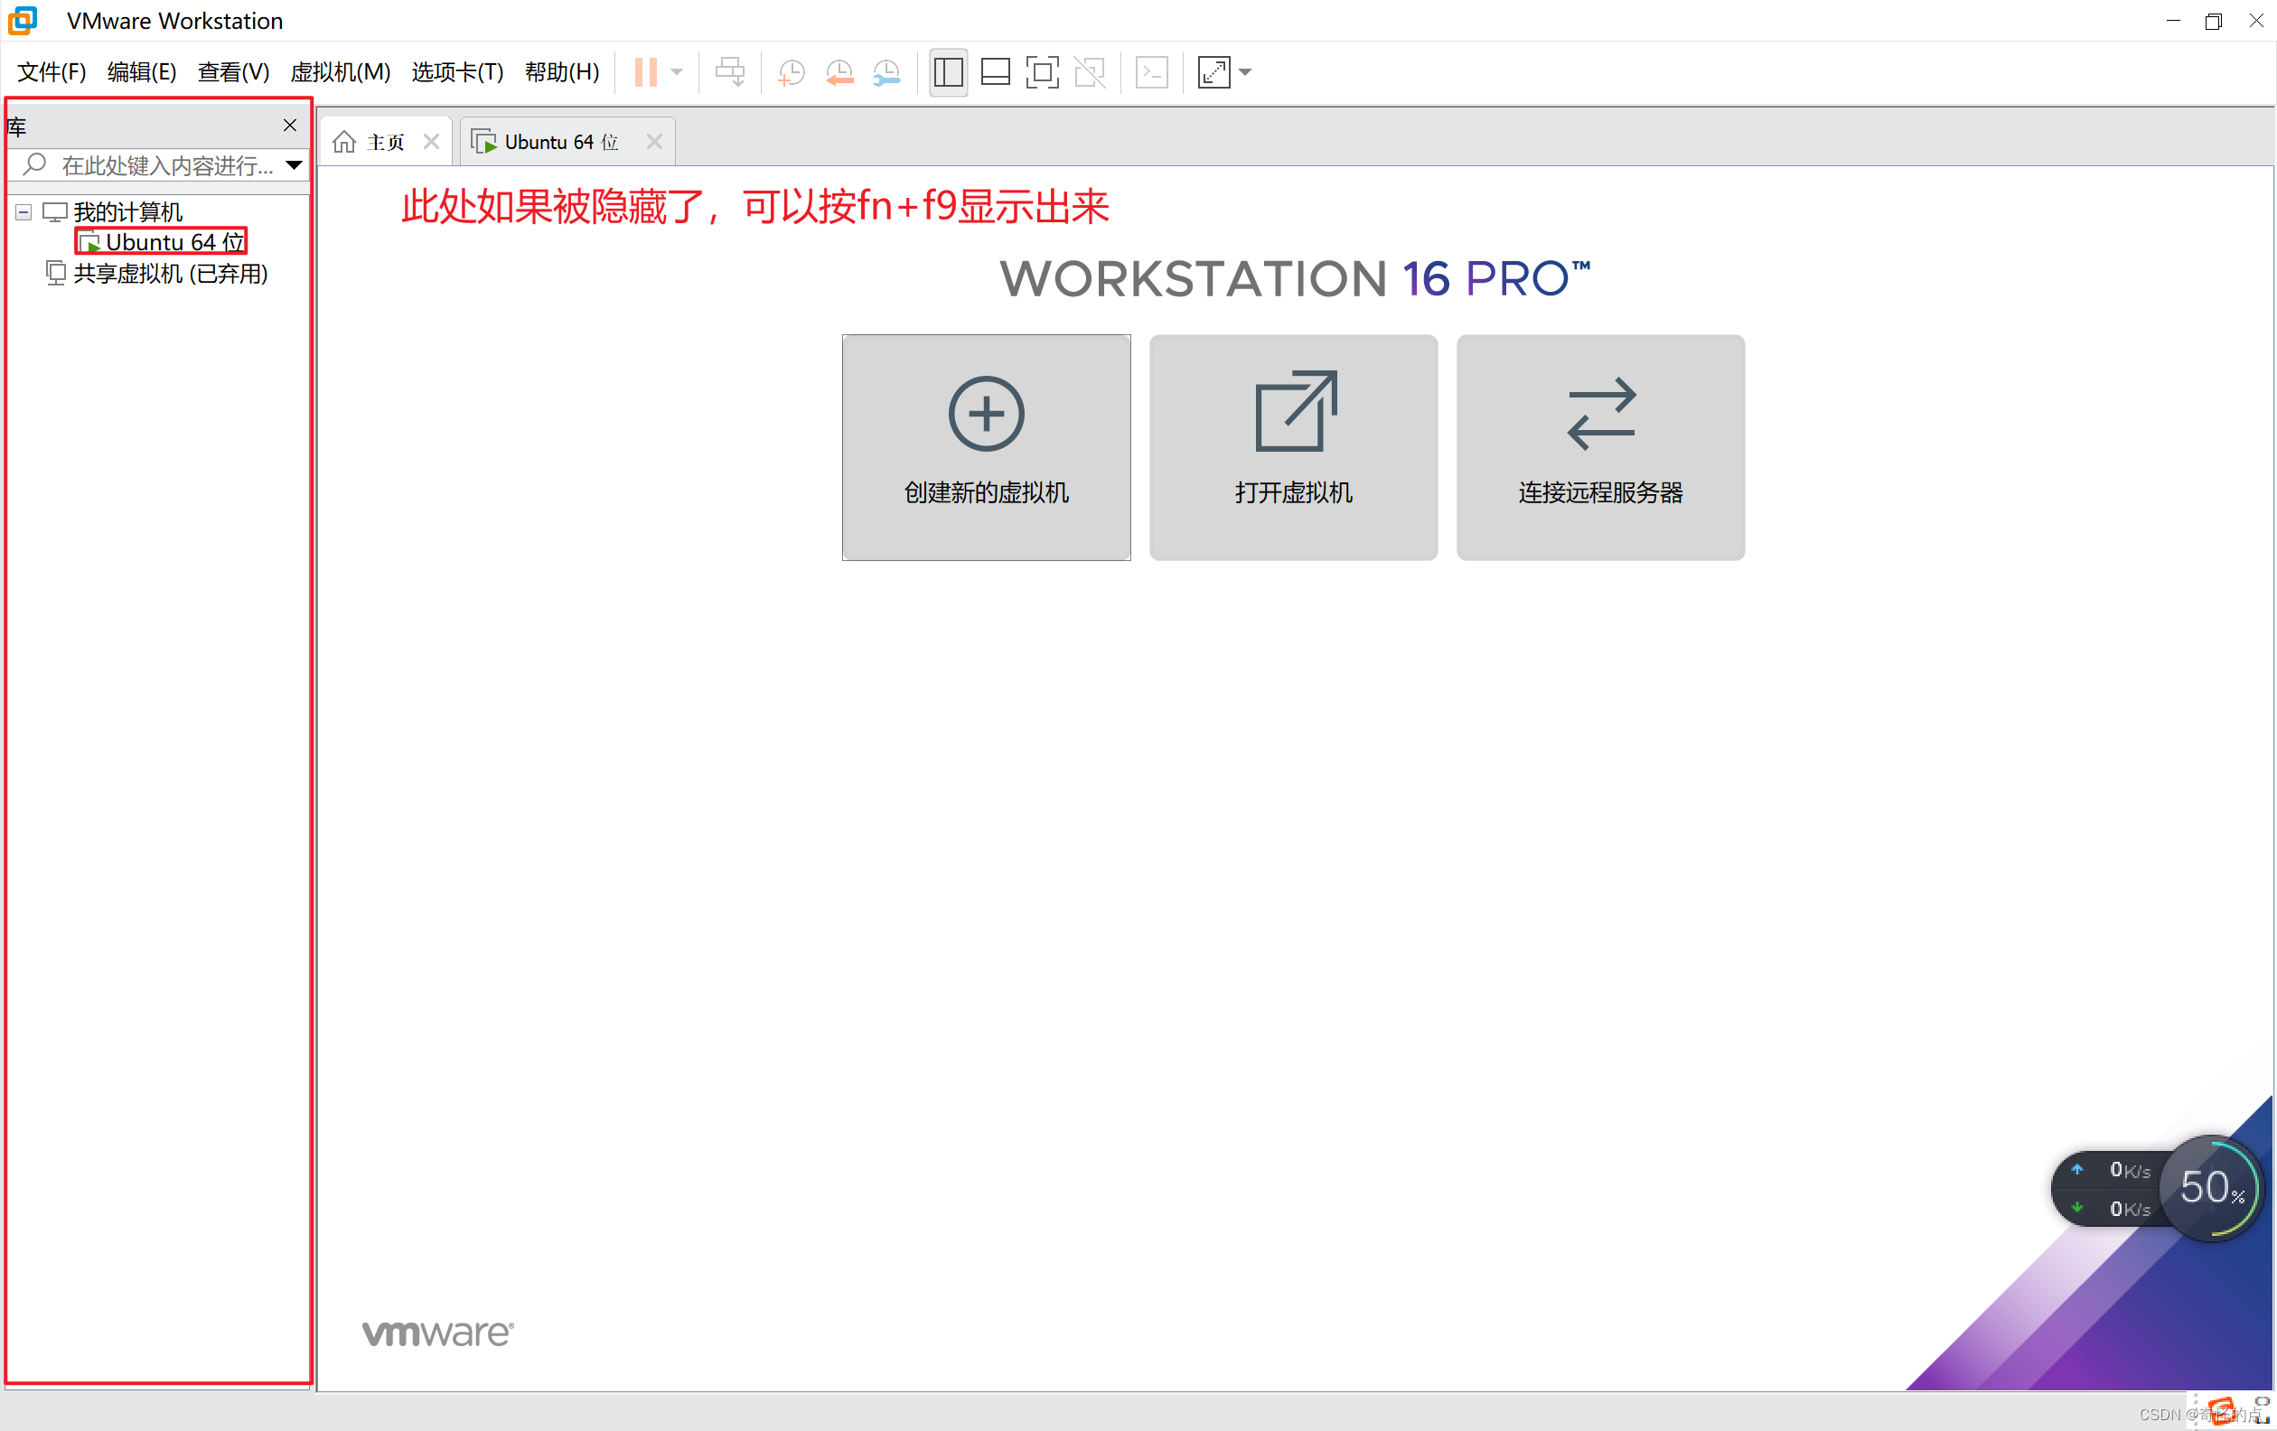This screenshot has height=1431, width=2277.
Task: Click the Enter Full Screen icon
Action: pos(1215,72)
